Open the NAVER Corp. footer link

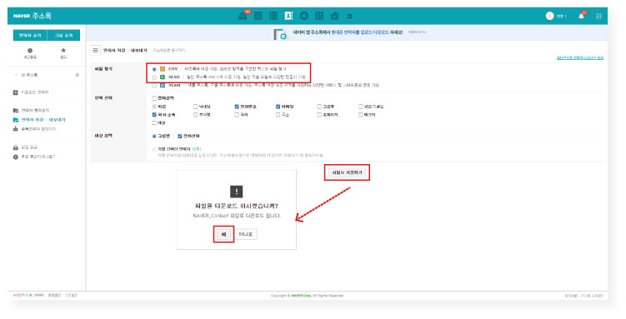[301, 296]
